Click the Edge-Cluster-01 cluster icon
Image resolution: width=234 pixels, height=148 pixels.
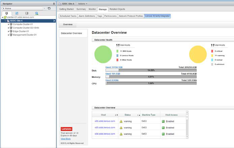tap(11, 31)
